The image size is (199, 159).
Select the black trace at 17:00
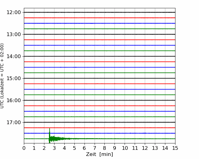(x=99, y=122)
